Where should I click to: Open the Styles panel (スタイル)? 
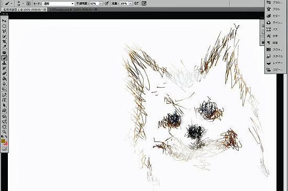click(275, 56)
